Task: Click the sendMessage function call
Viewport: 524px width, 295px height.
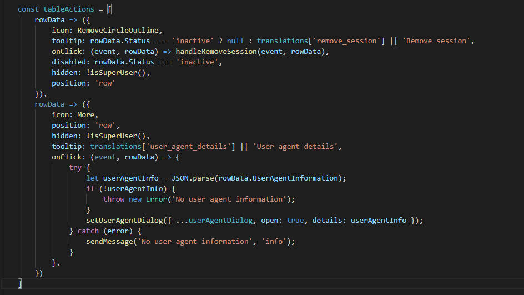Action: [109, 242]
